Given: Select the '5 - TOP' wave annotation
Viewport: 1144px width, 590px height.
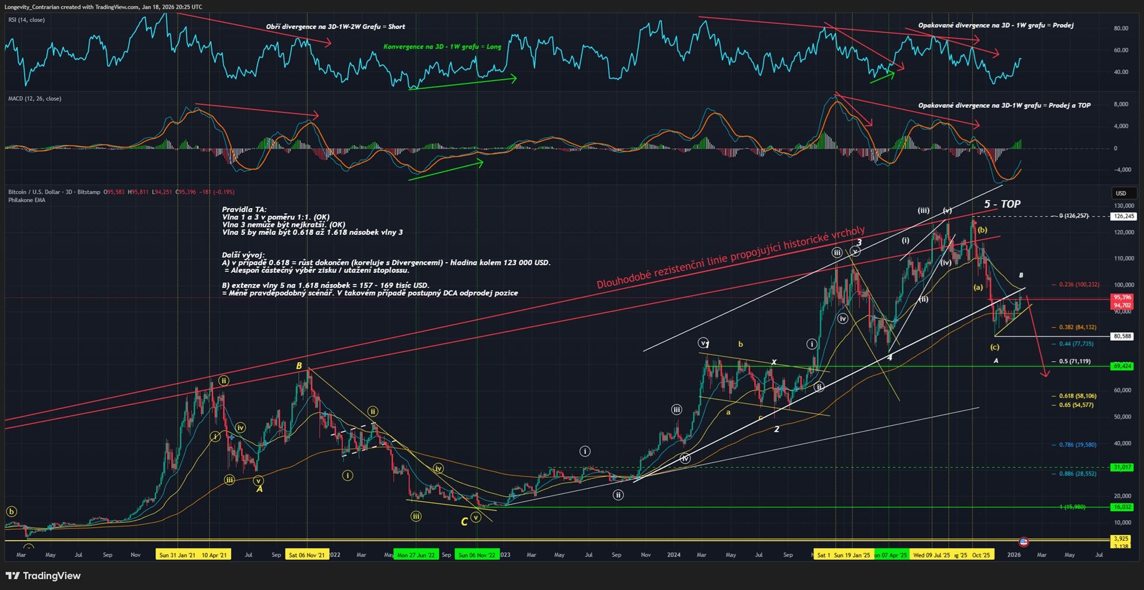Looking at the screenshot, I should point(1002,205).
